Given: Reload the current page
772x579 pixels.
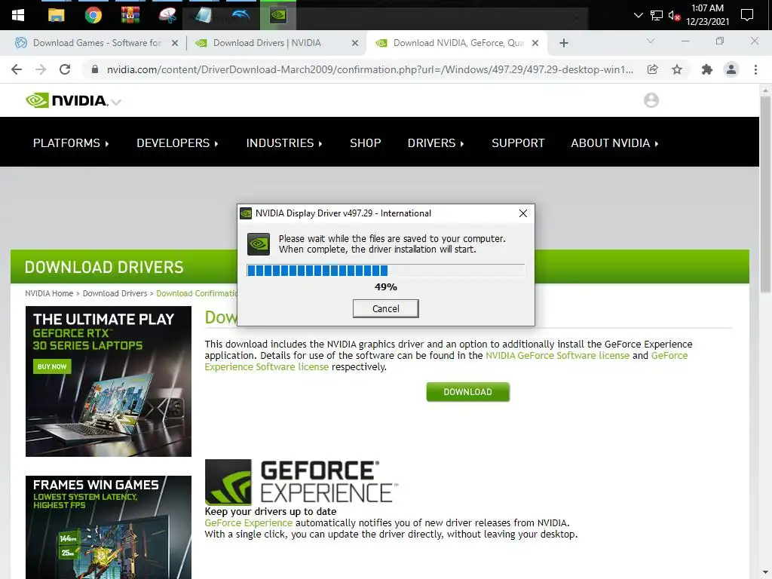Looking at the screenshot, I should (x=65, y=69).
